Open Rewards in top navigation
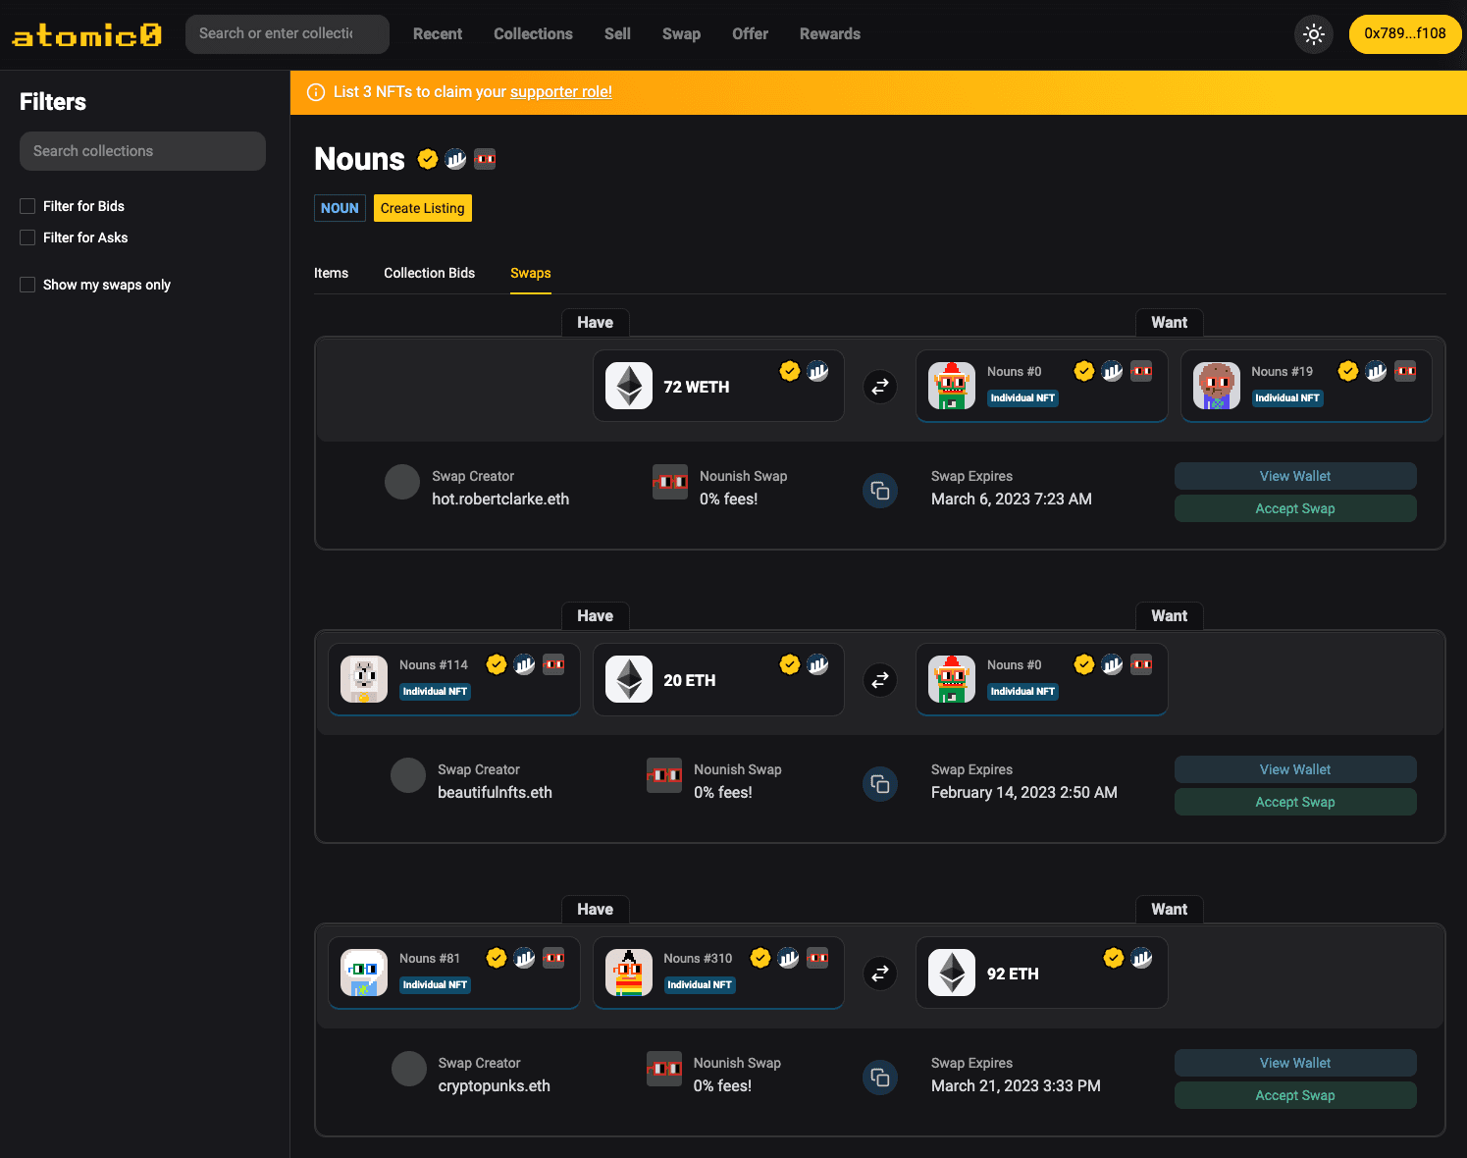Screen dimensions: 1467x1158 pyautogui.click(x=830, y=34)
